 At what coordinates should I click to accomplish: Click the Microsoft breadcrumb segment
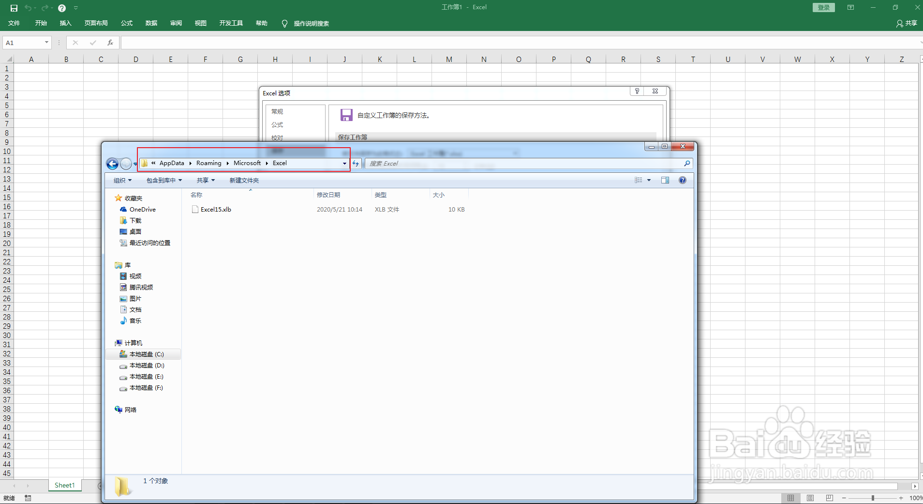pyautogui.click(x=247, y=163)
